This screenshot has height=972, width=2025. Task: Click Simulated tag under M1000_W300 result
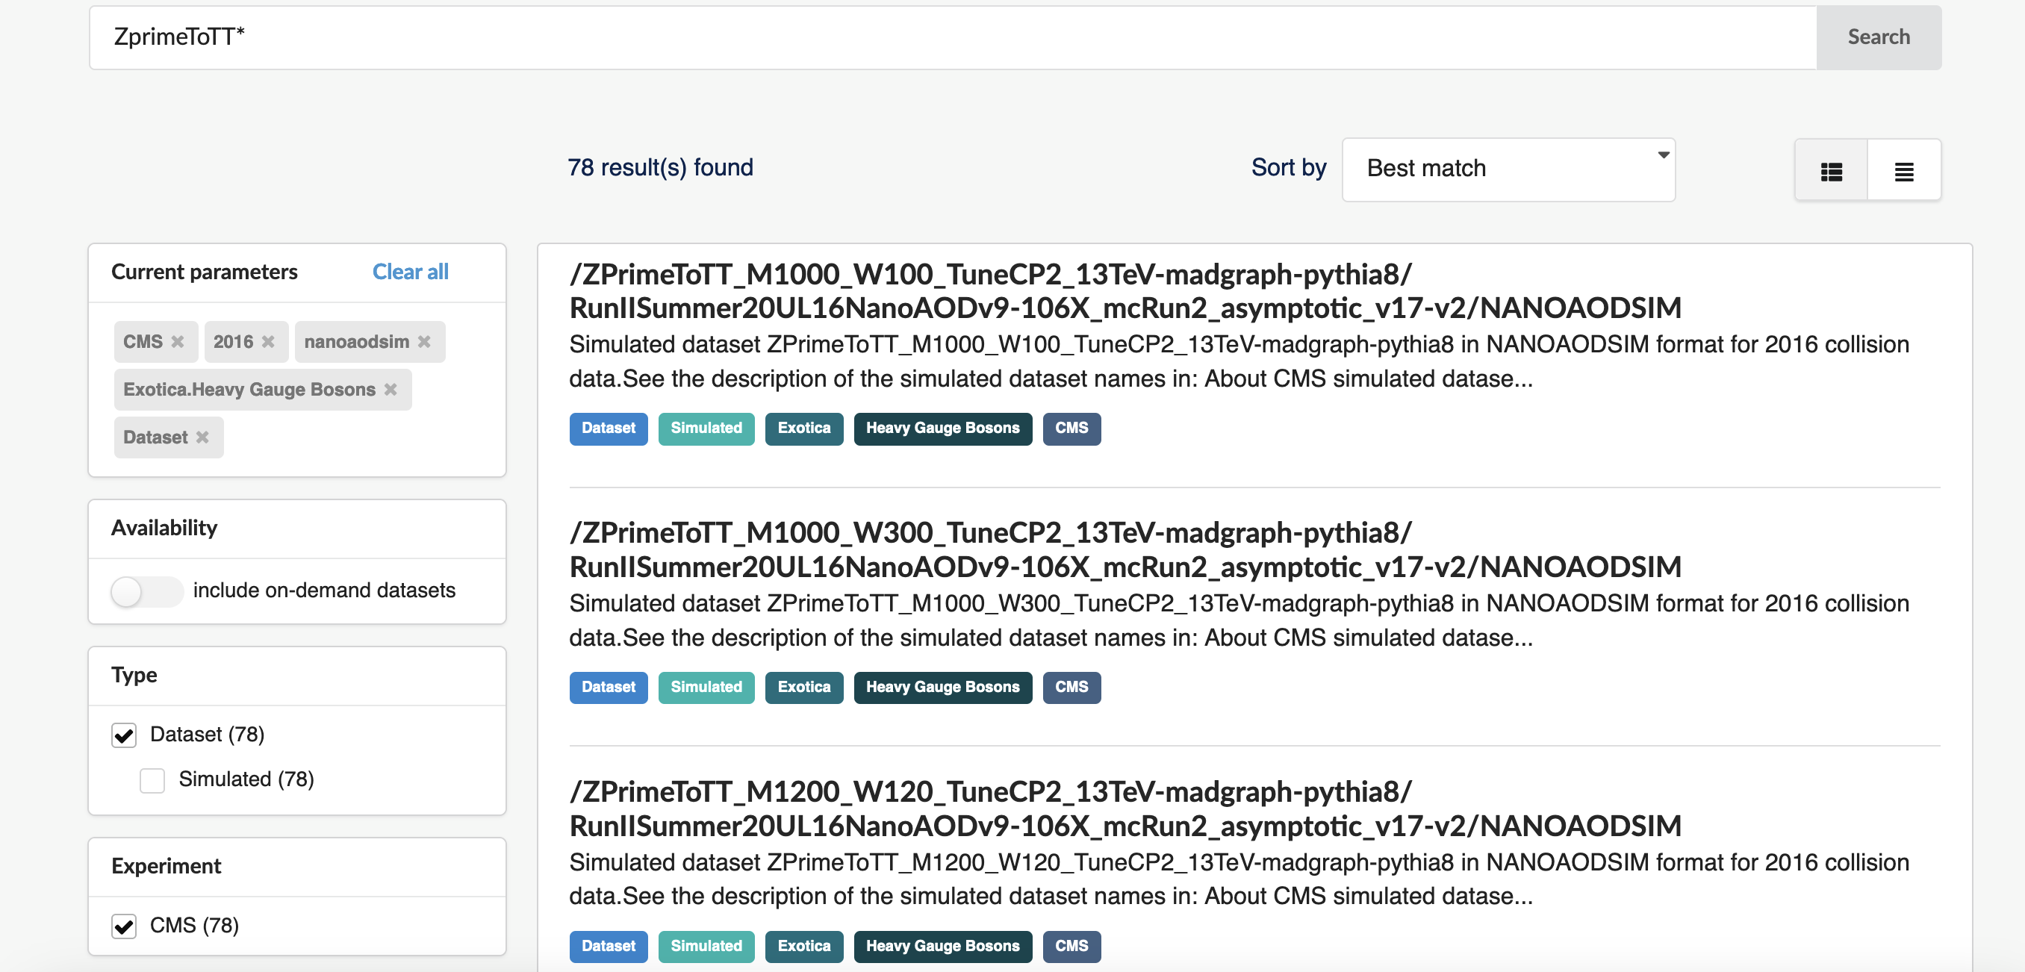coord(706,687)
